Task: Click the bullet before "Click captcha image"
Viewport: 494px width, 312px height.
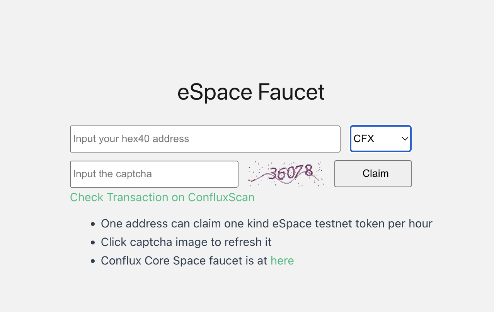Action: (92, 242)
